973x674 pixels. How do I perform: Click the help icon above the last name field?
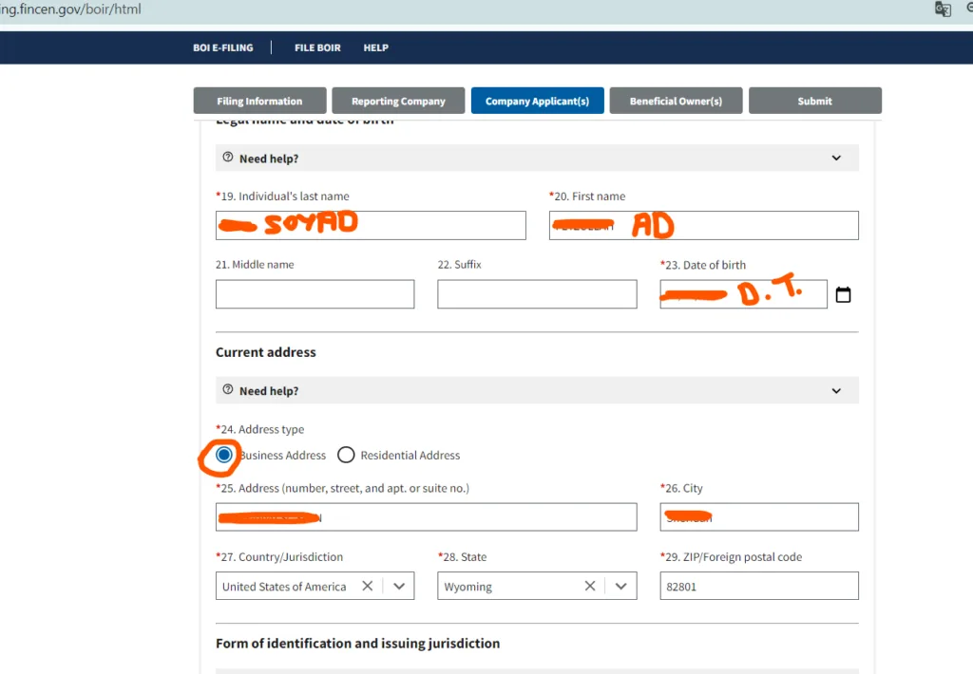click(227, 158)
